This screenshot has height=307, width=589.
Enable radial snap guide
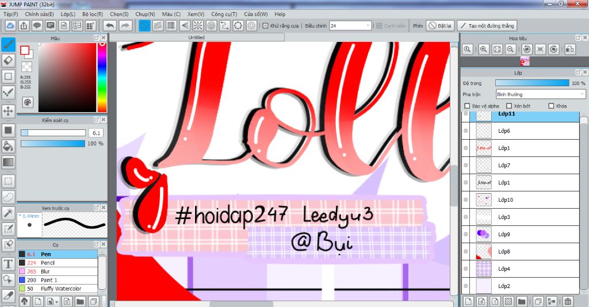tap(198, 25)
